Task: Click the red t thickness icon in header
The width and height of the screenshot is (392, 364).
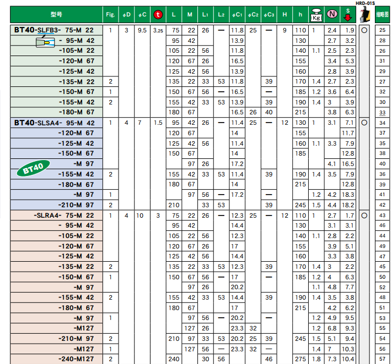Action: coord(158,15)
